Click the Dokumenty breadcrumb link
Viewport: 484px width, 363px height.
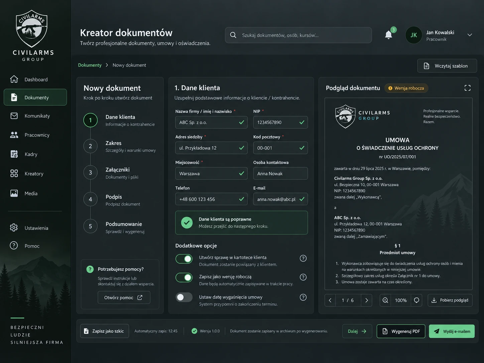tap(90, 65)
